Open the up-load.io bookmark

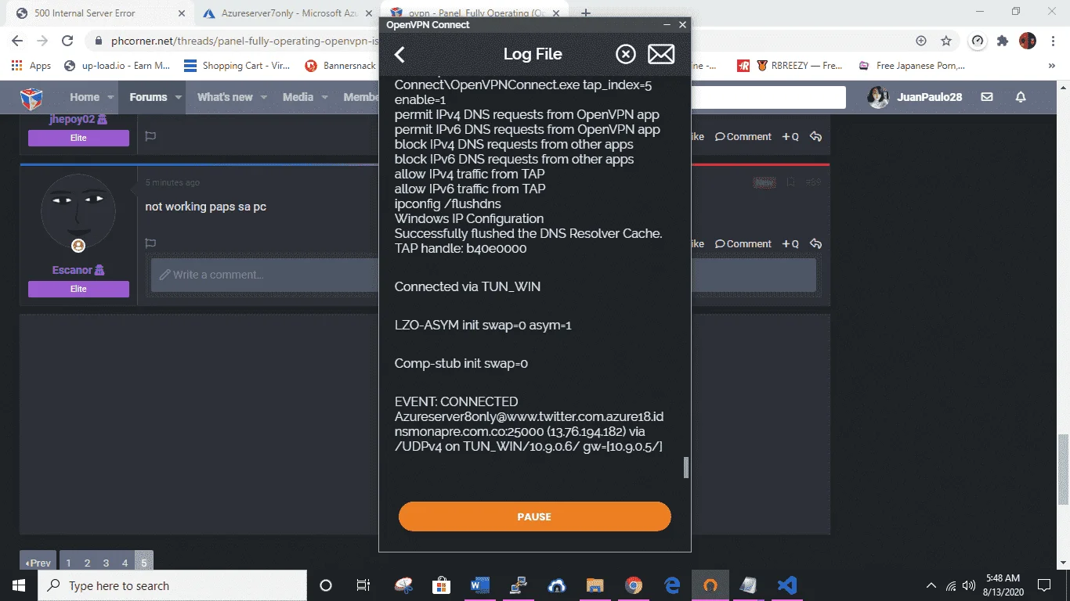[x=117, y=66]
